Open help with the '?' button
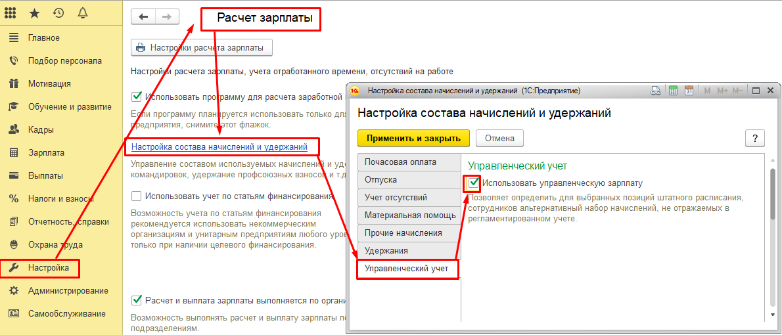 point(754,138)
